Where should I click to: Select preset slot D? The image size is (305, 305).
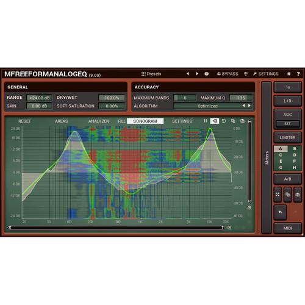[295, 155]
